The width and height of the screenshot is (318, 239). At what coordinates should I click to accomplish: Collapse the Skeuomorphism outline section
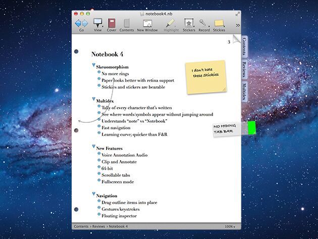(x=93, y=66)
